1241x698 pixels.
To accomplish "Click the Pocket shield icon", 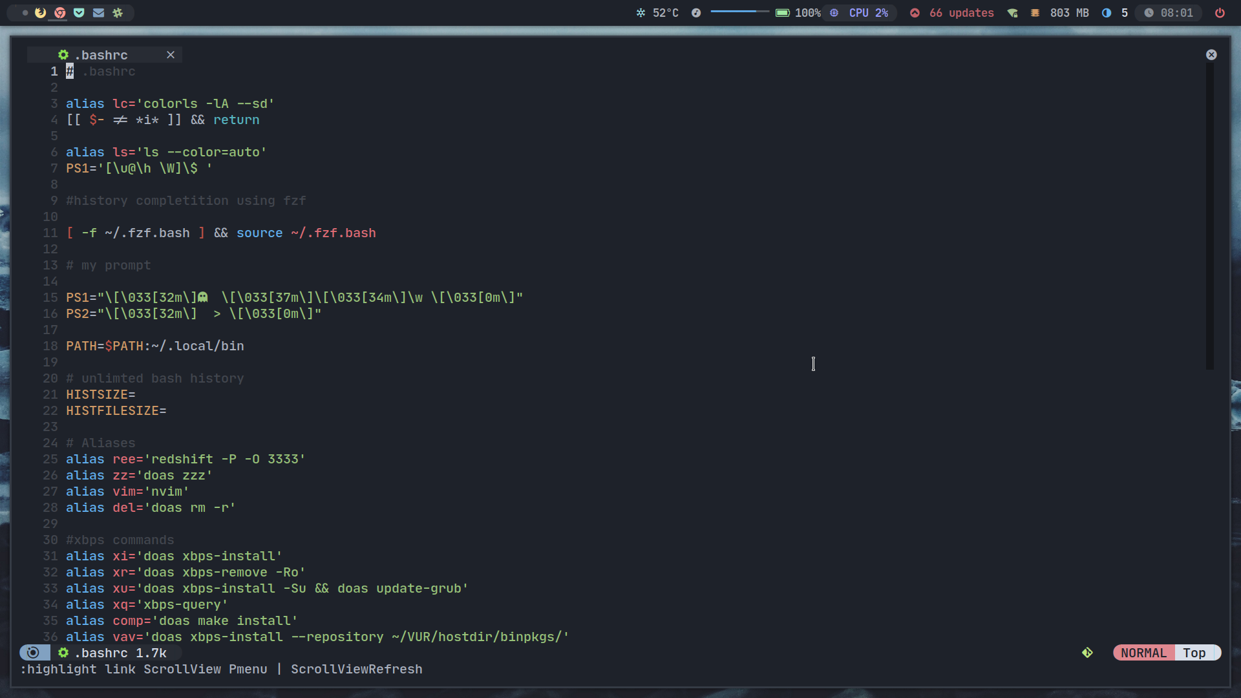I will (x=79, y=13).
